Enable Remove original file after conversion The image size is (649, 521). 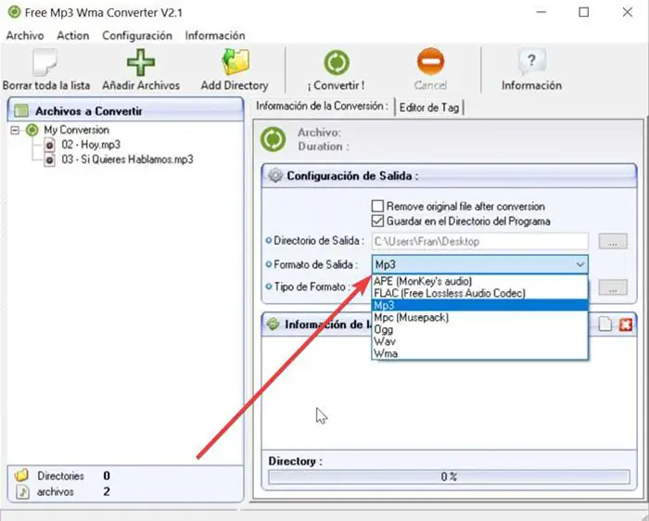pyautogui.click(x=377, y=206)
